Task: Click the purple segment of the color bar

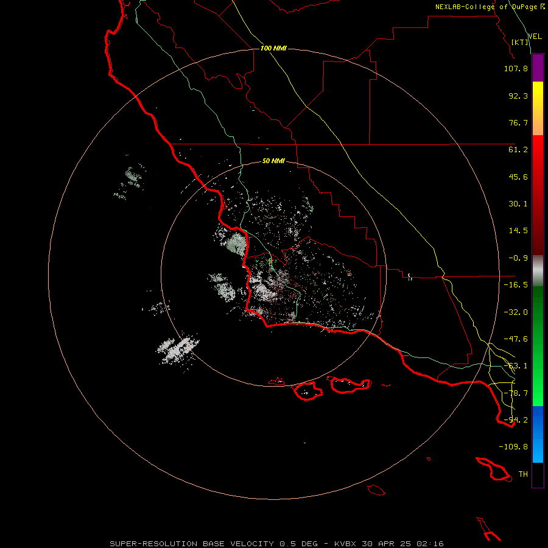Action: click(x=538, y=68)
